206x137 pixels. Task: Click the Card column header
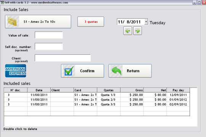point(85,90)
